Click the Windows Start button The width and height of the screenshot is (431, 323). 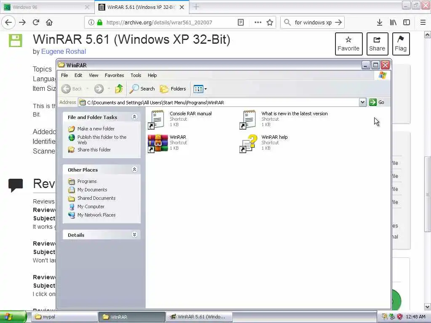pyautogui.click(x=13, y=317)
